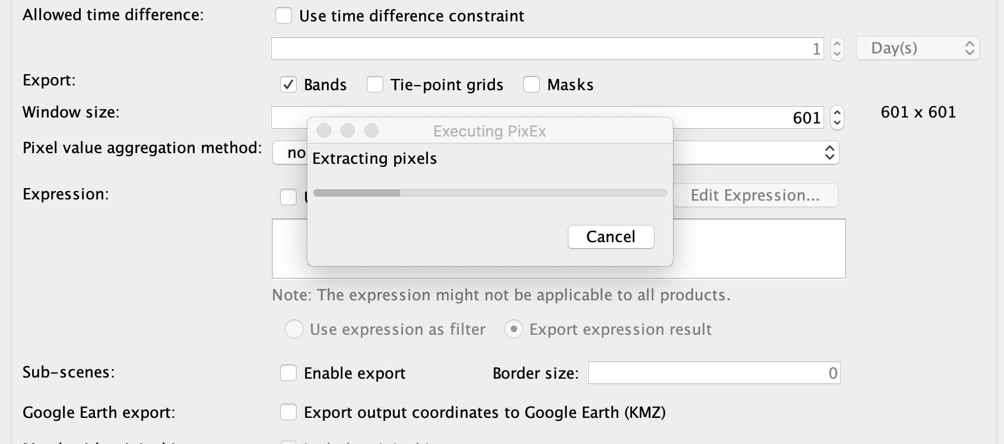This screenshot has height=444, width=1004.
Task: Decrease the window size stepper value
Action: tap(837, 123)
